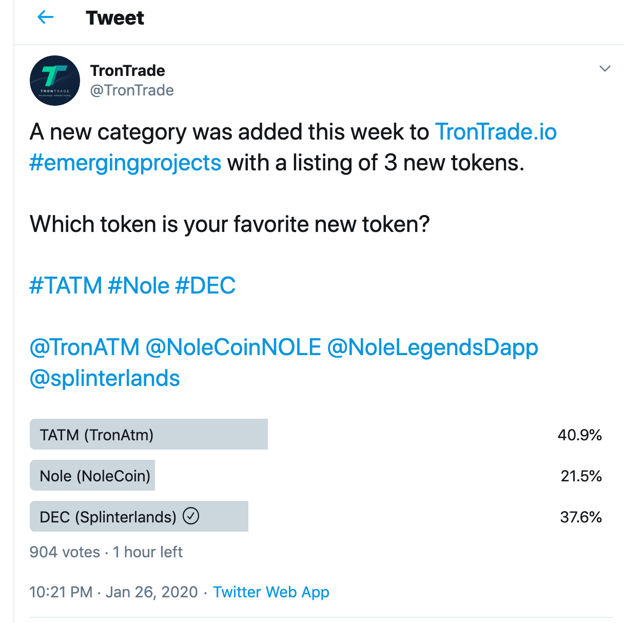Screen dimensions: 624x623
Task: Go back using the blue arrow
Action: (46, 17)
